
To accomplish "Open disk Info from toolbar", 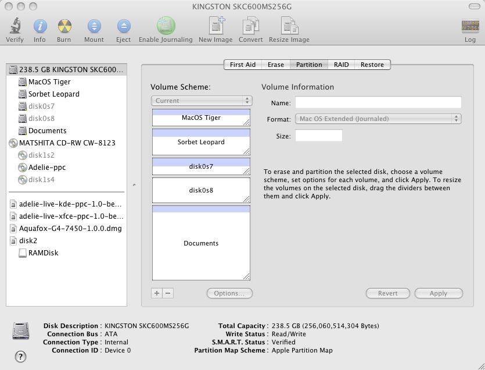I will tap(39, 27).
